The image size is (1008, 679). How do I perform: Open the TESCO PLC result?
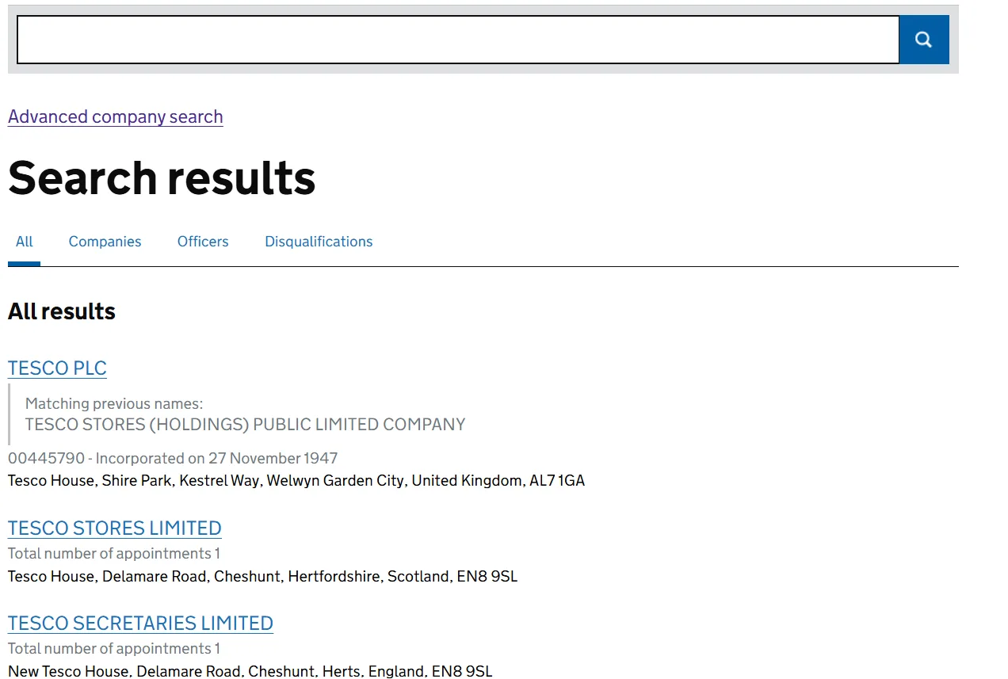coord(57,368)
